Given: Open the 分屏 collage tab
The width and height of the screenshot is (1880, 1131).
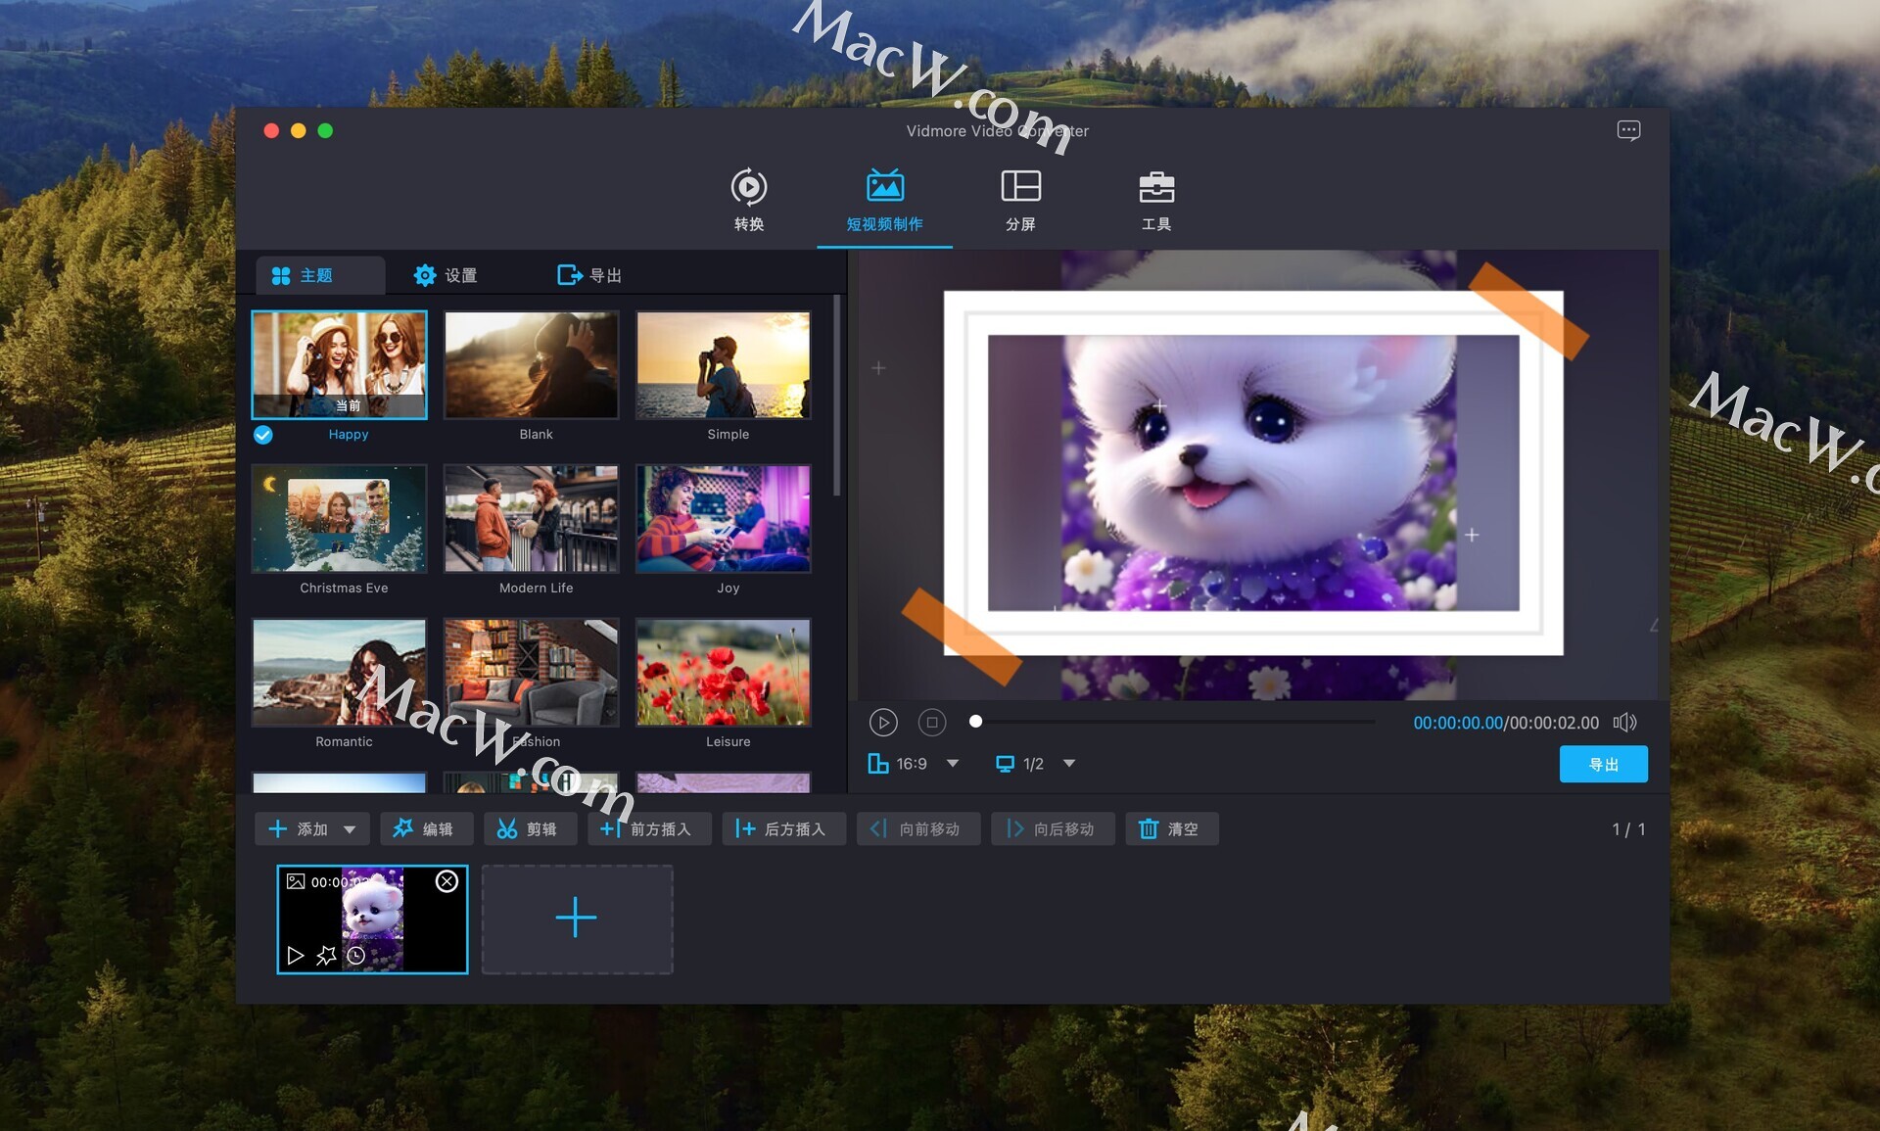Looking at the screenshot, I should (1020, 201).
